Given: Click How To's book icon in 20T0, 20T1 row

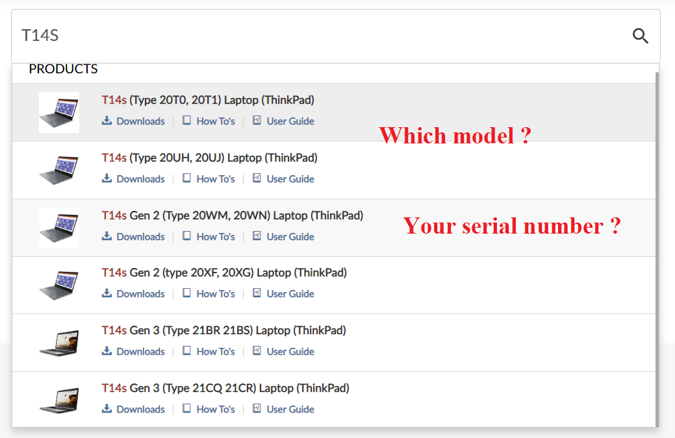Looking at the screenshot, I should click(186, 120).
